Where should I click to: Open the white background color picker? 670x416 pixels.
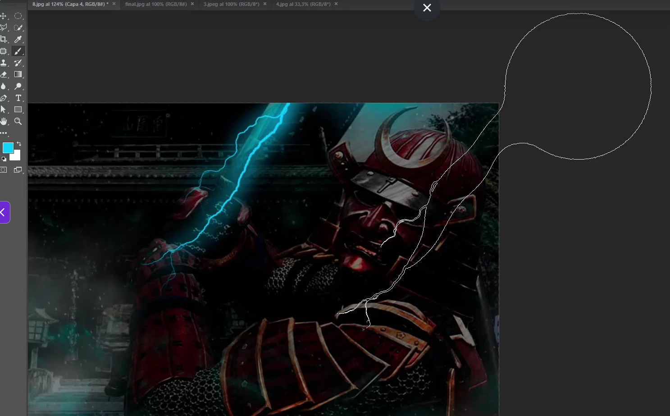point(16,156)
